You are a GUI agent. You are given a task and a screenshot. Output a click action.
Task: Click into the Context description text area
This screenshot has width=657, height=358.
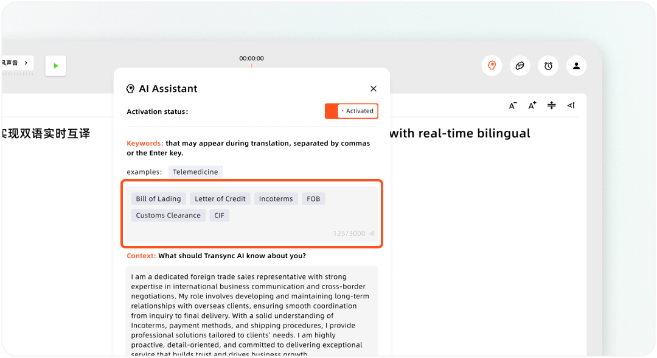(252, 311)
